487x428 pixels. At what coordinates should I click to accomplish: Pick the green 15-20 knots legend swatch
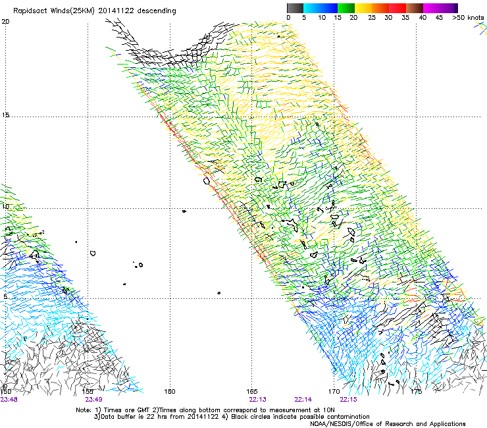coord(346,8)
